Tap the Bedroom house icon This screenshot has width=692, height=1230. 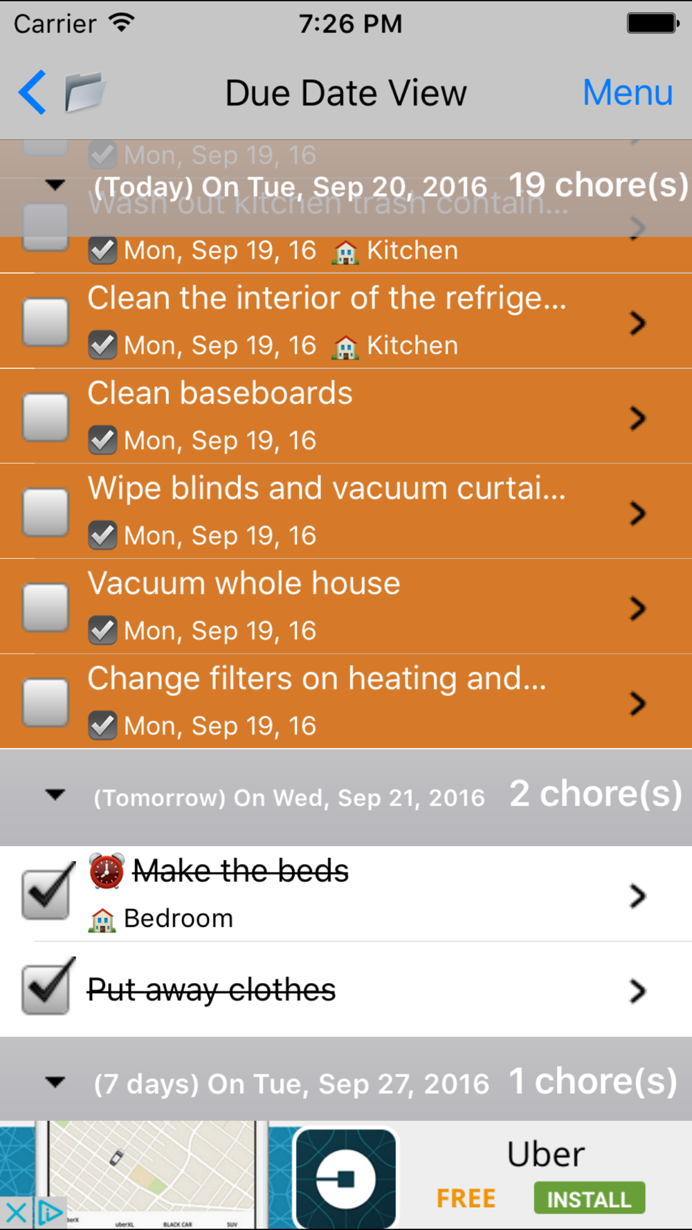[102, 919]
